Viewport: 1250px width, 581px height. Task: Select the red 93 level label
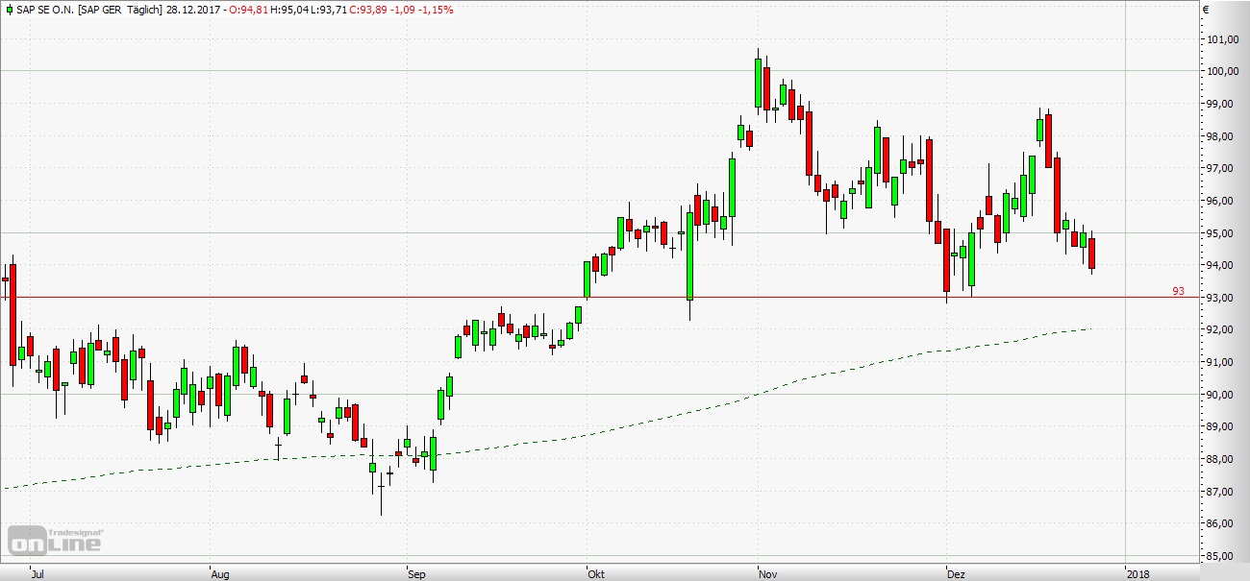click(1178, 290)
